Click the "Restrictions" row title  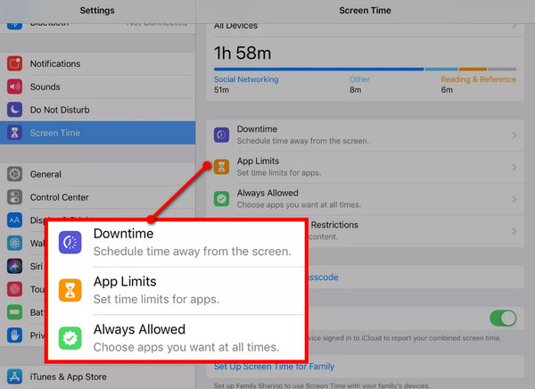point(334,225)
